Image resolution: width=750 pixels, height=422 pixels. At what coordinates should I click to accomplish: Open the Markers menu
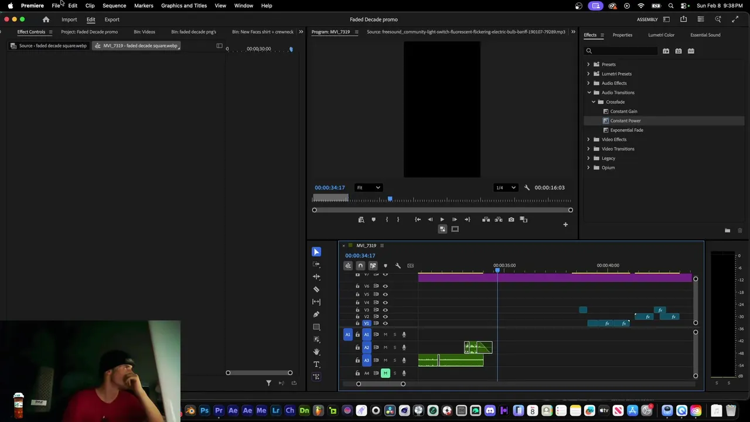point(144,5)
